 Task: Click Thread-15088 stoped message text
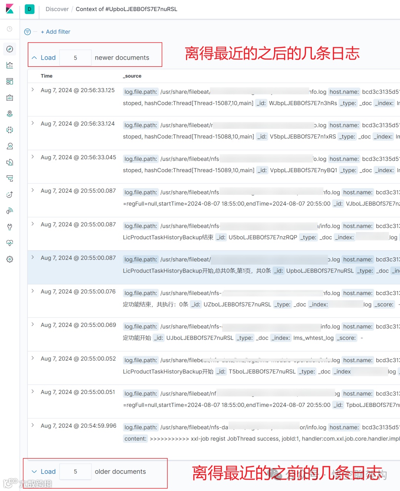click(x=188, y=137)
